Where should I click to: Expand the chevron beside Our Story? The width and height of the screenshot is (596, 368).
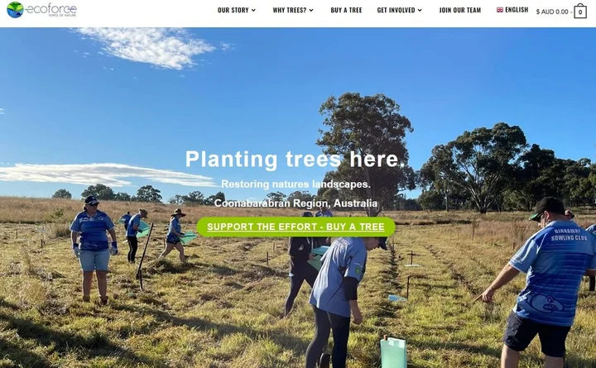tap(253, 10)
